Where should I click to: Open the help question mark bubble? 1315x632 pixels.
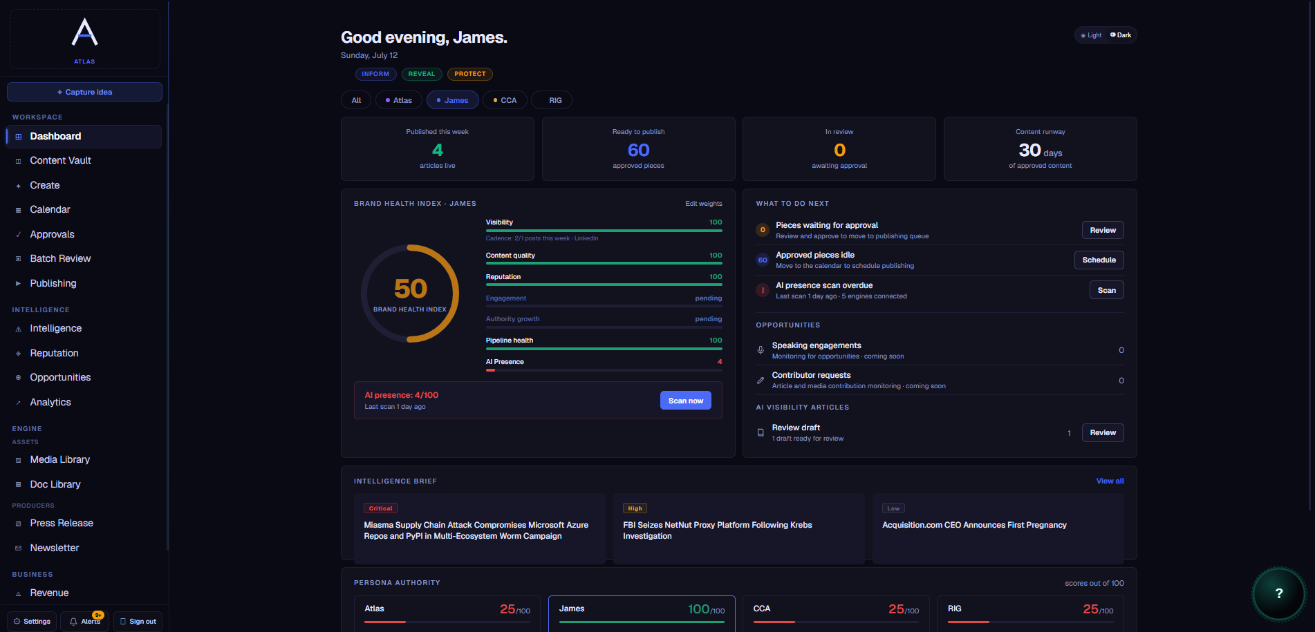tap(1278, 593)
